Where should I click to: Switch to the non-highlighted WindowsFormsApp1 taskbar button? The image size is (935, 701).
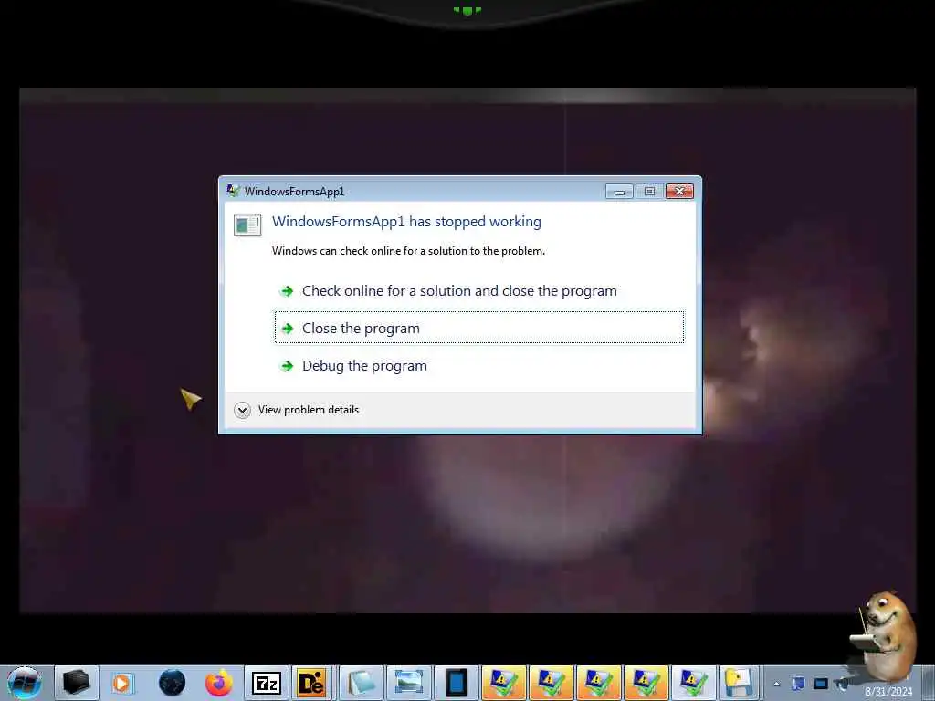pos(694,683)
